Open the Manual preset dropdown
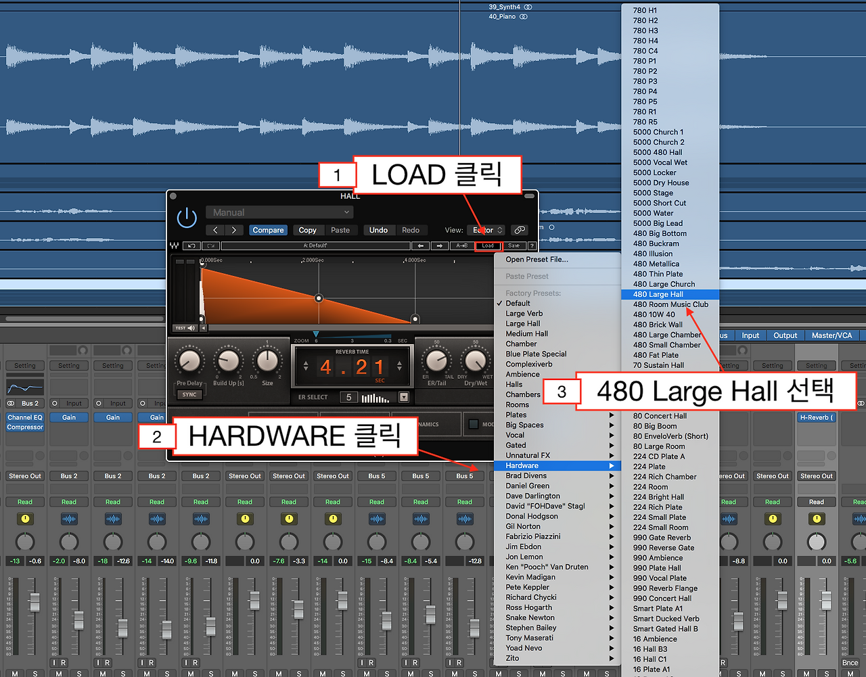The image size is (866, 677). [279, 212]
